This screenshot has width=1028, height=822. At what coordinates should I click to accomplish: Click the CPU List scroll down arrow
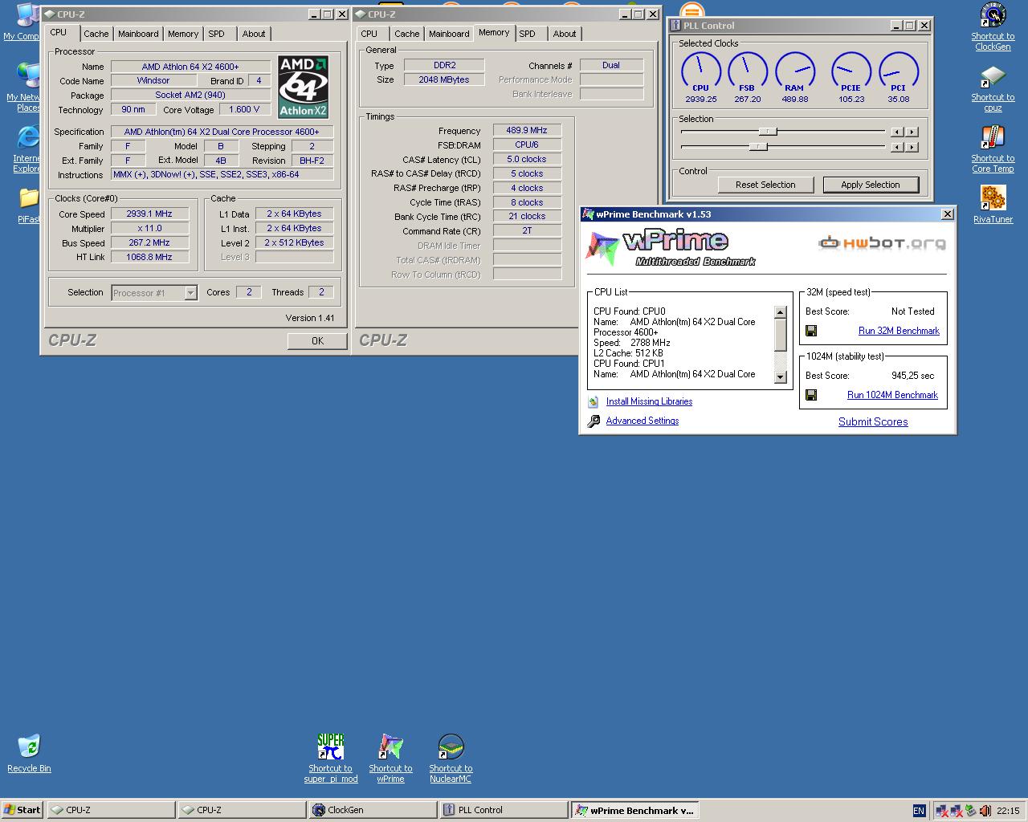click(780, 376)
